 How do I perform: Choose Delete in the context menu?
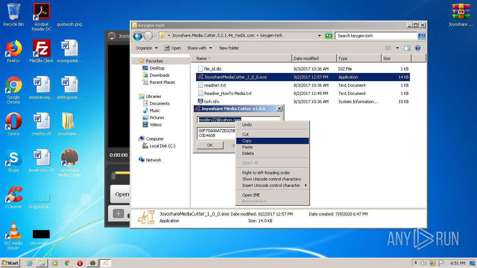(272, 153)
